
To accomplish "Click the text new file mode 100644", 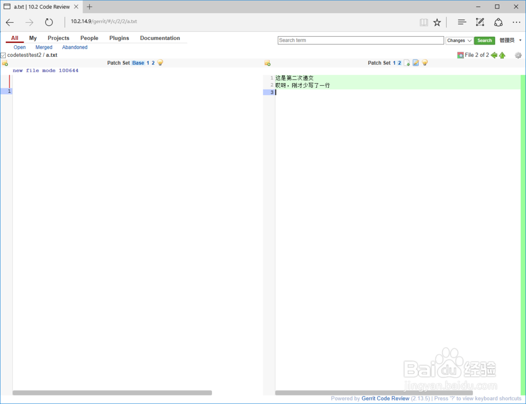I will [x=46, y=70].
